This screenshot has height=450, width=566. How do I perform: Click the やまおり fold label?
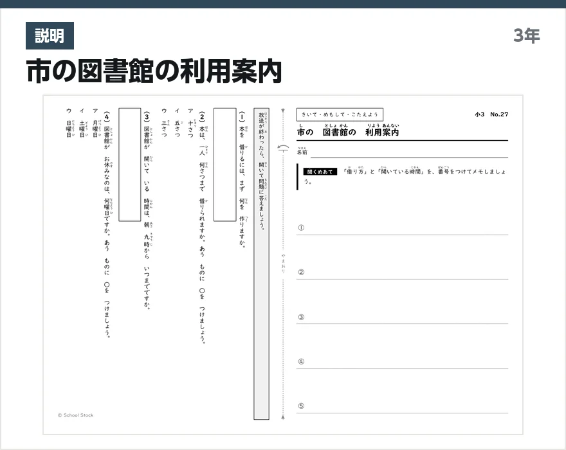(284, 264)
